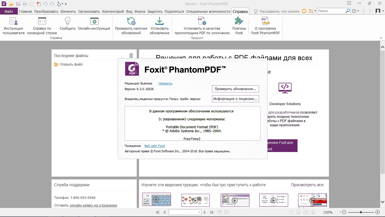This screenshot has width=385, height=217.
Task: Go to the first page using status bar arrow
Action: coord(158,212)
